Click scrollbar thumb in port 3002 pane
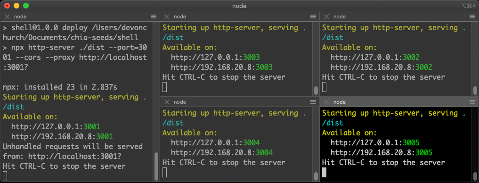 coord(475,91)
